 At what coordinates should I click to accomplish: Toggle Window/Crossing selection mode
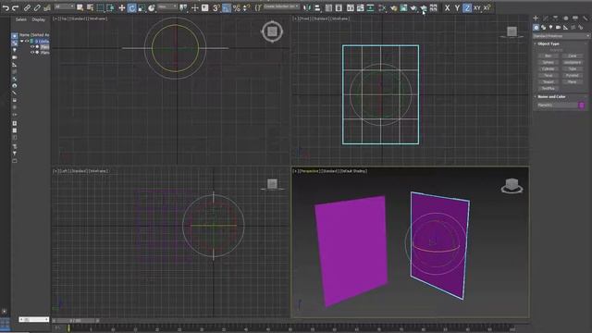(x=110, y=8)
